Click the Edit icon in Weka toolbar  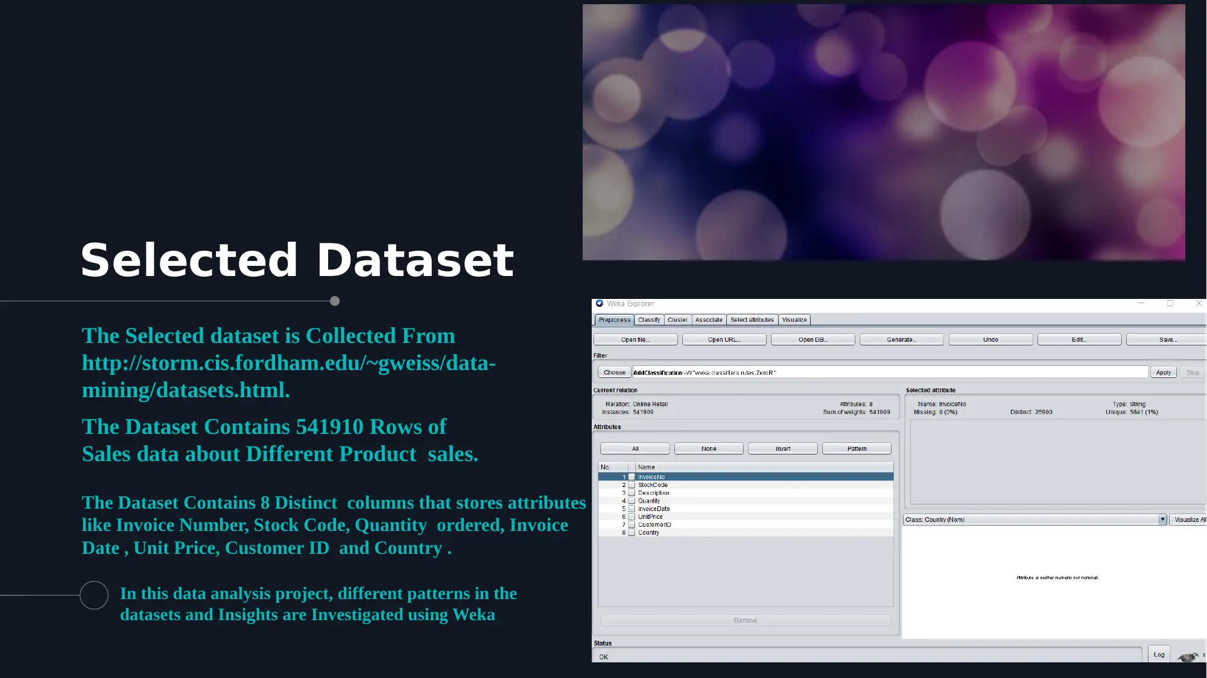[x=1079, y=339]
